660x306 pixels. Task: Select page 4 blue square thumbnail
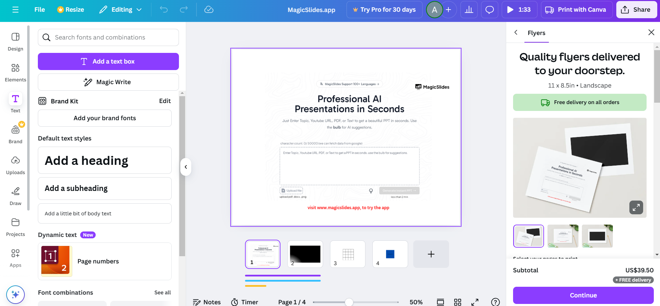[390, 254]
